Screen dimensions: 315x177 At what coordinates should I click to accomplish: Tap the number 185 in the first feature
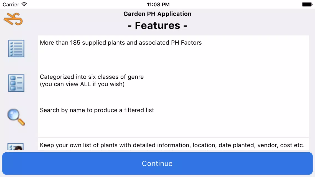click(x=75, y=43)
